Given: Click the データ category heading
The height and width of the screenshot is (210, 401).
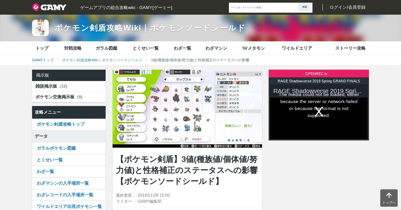Looking at the screenshot, I should 69,136.
